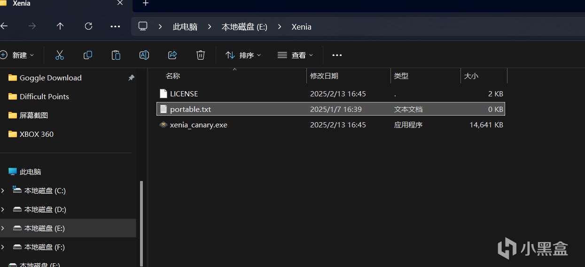
Task: Click the Delete trash bin icon
Action: pyautogui.click(x=201, y=55)
